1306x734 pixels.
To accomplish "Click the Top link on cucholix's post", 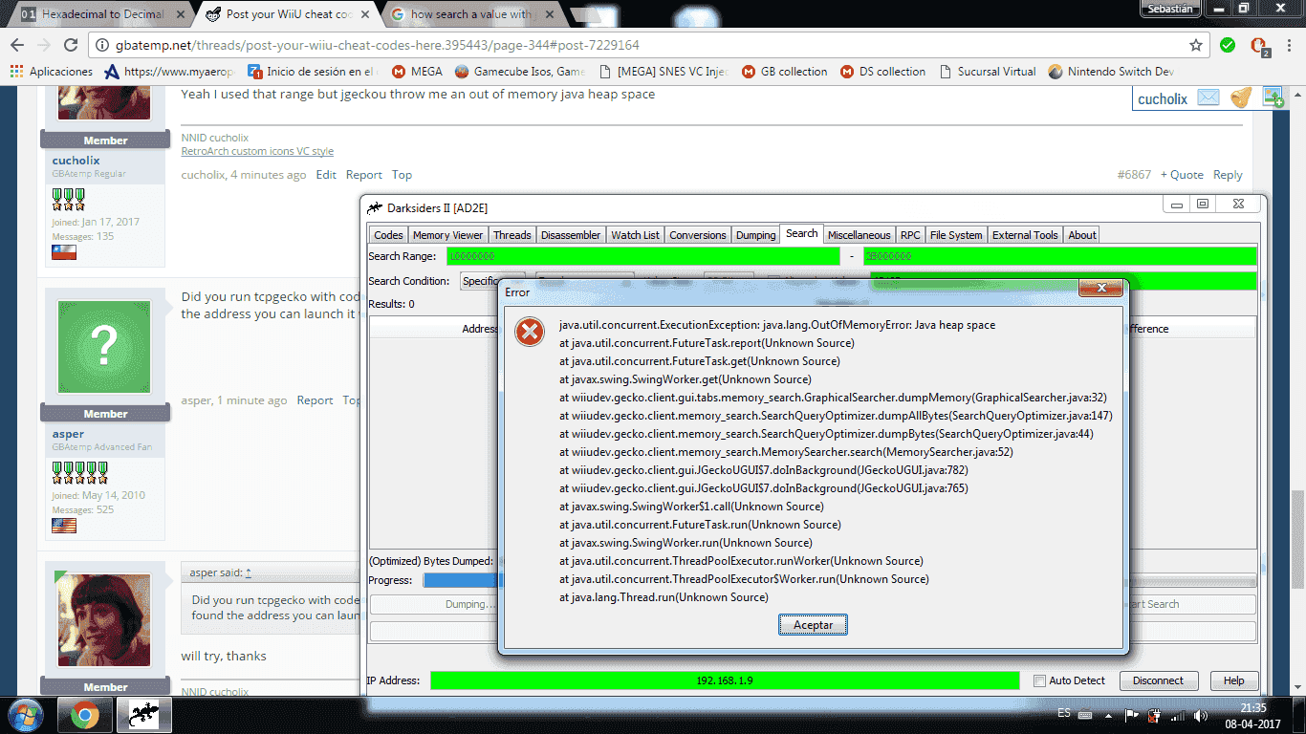I will click(402, 175).
